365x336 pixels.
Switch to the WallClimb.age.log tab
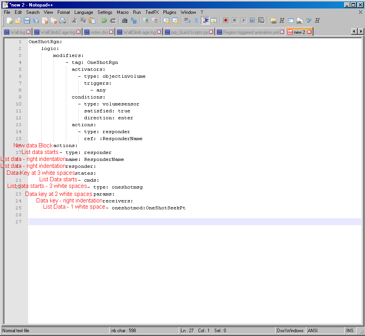click(x=139, y=32)
